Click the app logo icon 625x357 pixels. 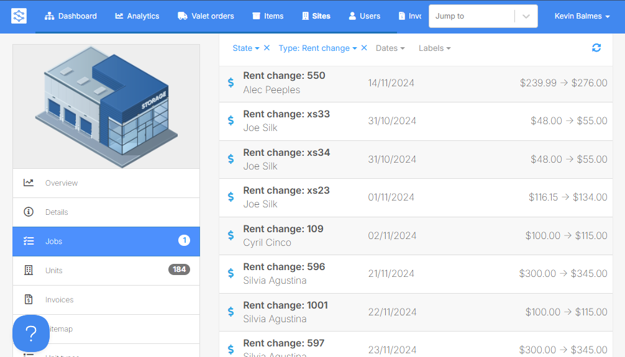point(19,16)
